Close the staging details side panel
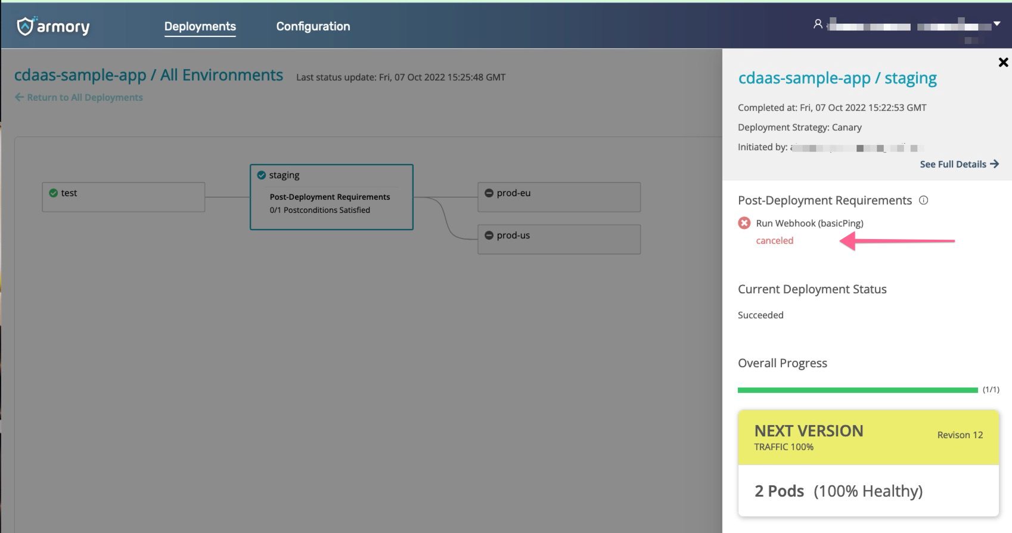Viewport: 1012px width, 533px height. click(1003, 62)
